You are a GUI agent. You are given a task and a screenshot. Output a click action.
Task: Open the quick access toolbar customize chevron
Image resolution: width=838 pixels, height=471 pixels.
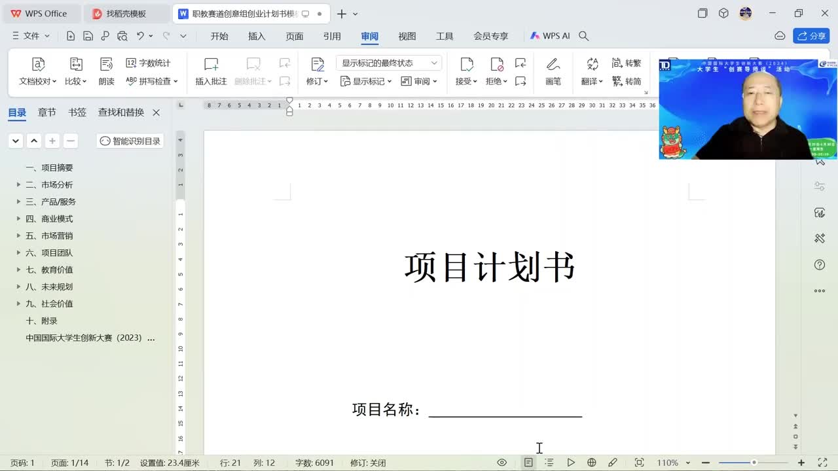coord(183,36)
